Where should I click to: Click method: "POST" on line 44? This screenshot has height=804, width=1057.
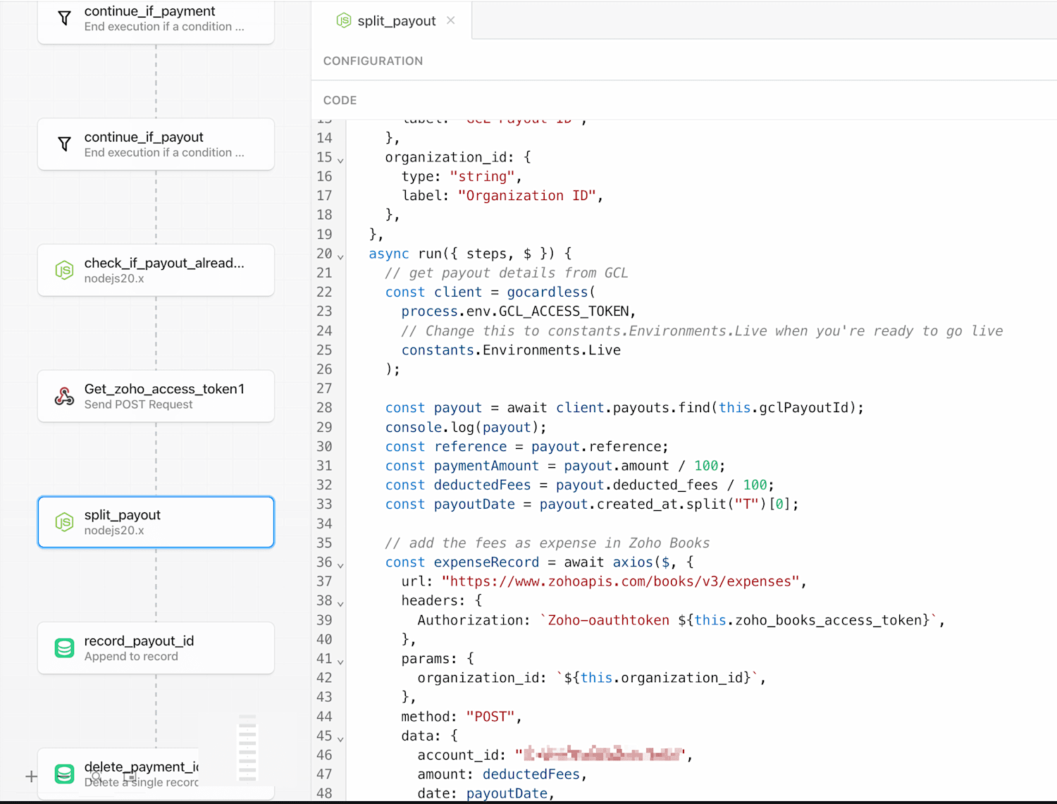462,717
